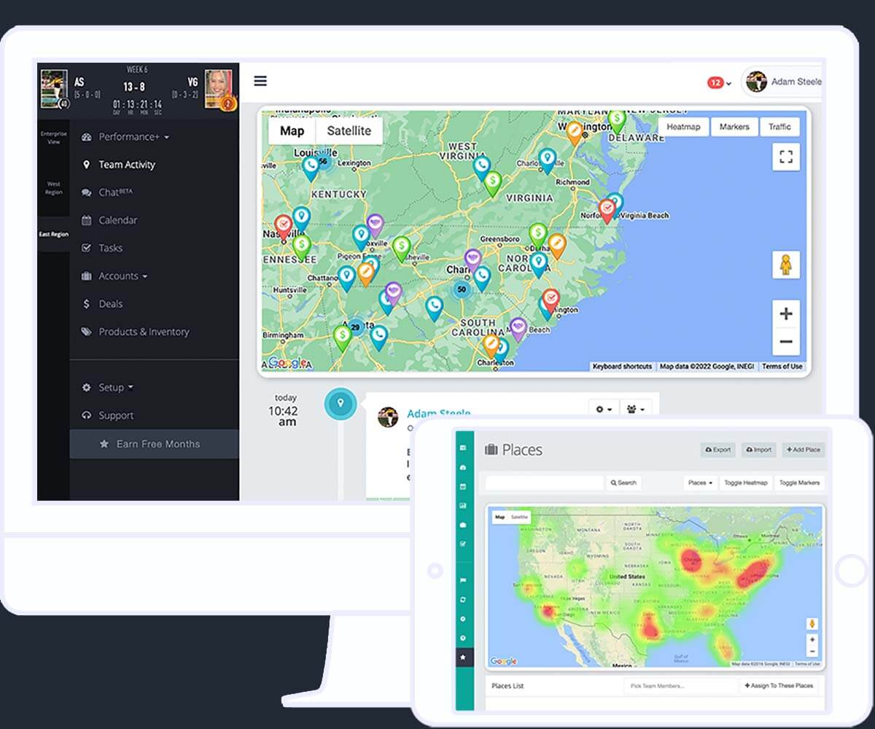This screenshot has height=729, width=875.
Task: Open the people dropdown on activity card
Action: tap(635, 410)
